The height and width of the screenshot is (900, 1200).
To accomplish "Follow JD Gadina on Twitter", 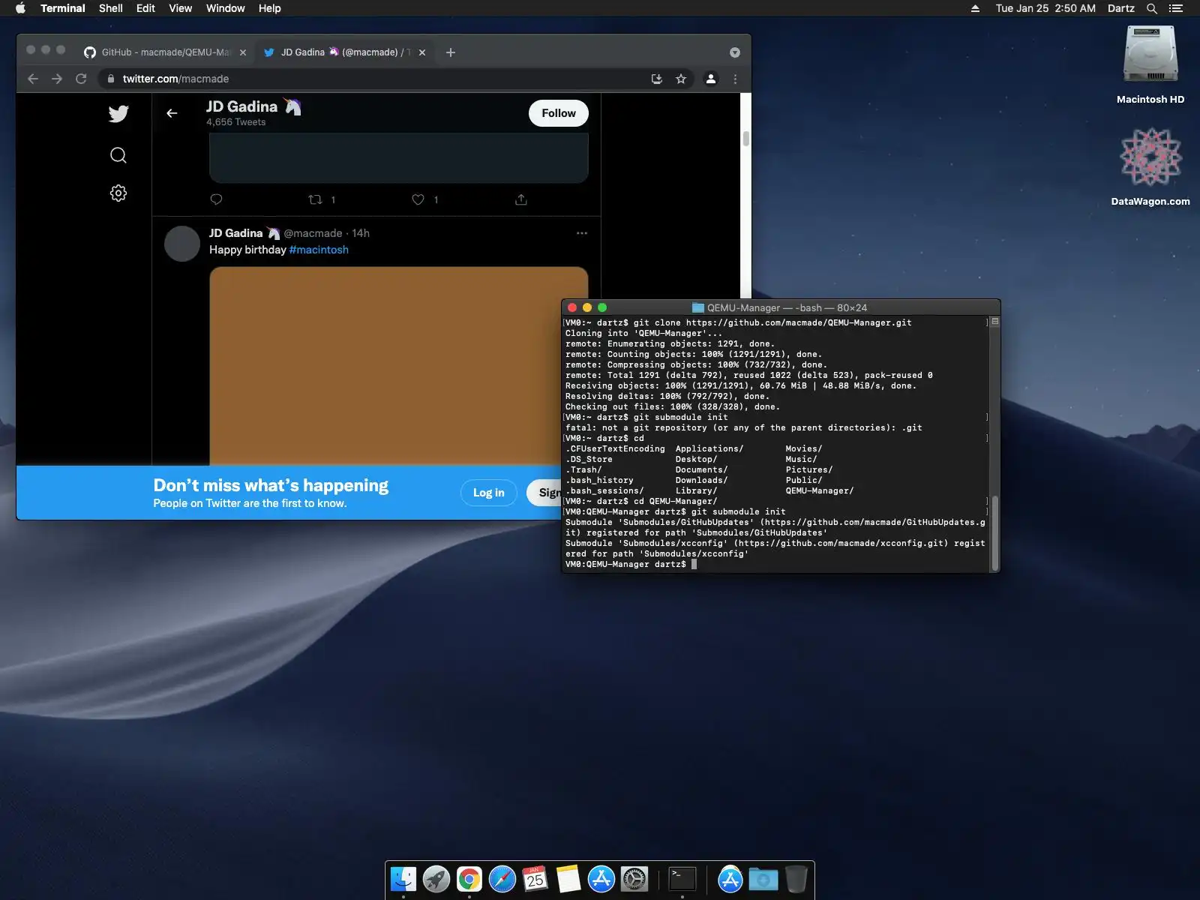I will pos(559,113).
